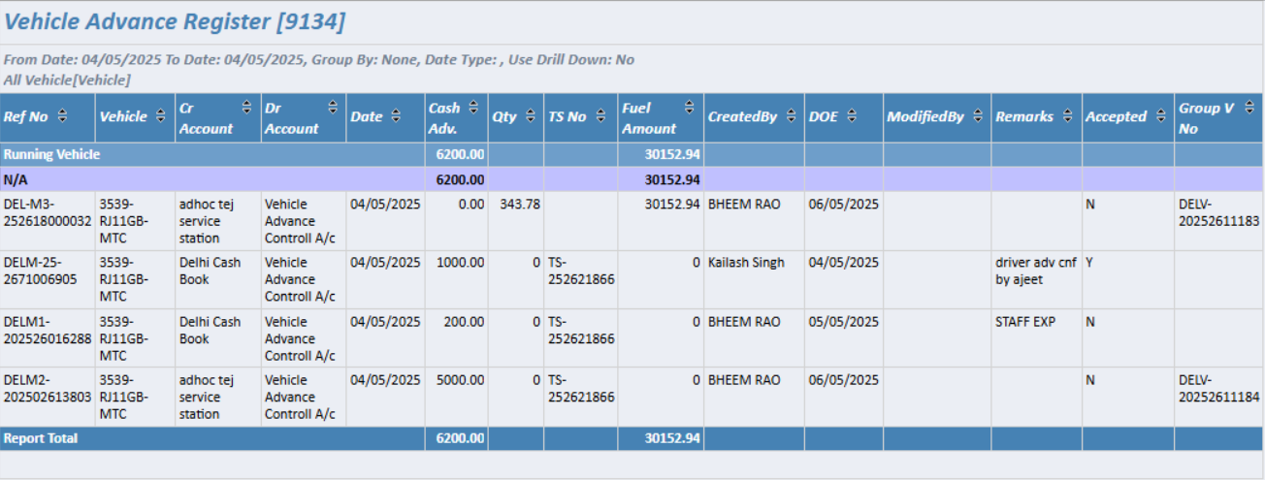Viewport: 1265px width, 480px height.
Task: Select the N/A subgroup row
Action: click(x=16, y=179)
